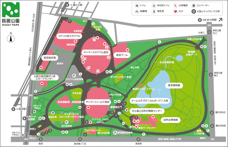Click numbered marker 6 near 植物園正門
The image size is (228, 147).
[125, 103]
